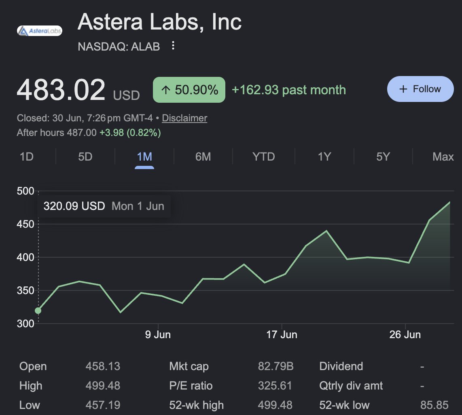Click the 320.09 USD chart tooltip
This screenshot has width=462, height=415.
click(x=104, y=206)
